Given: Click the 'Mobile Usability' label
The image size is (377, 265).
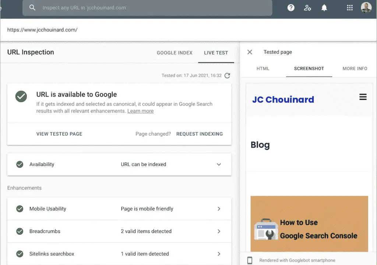Looking at the screenshot, I should point(47,209).
